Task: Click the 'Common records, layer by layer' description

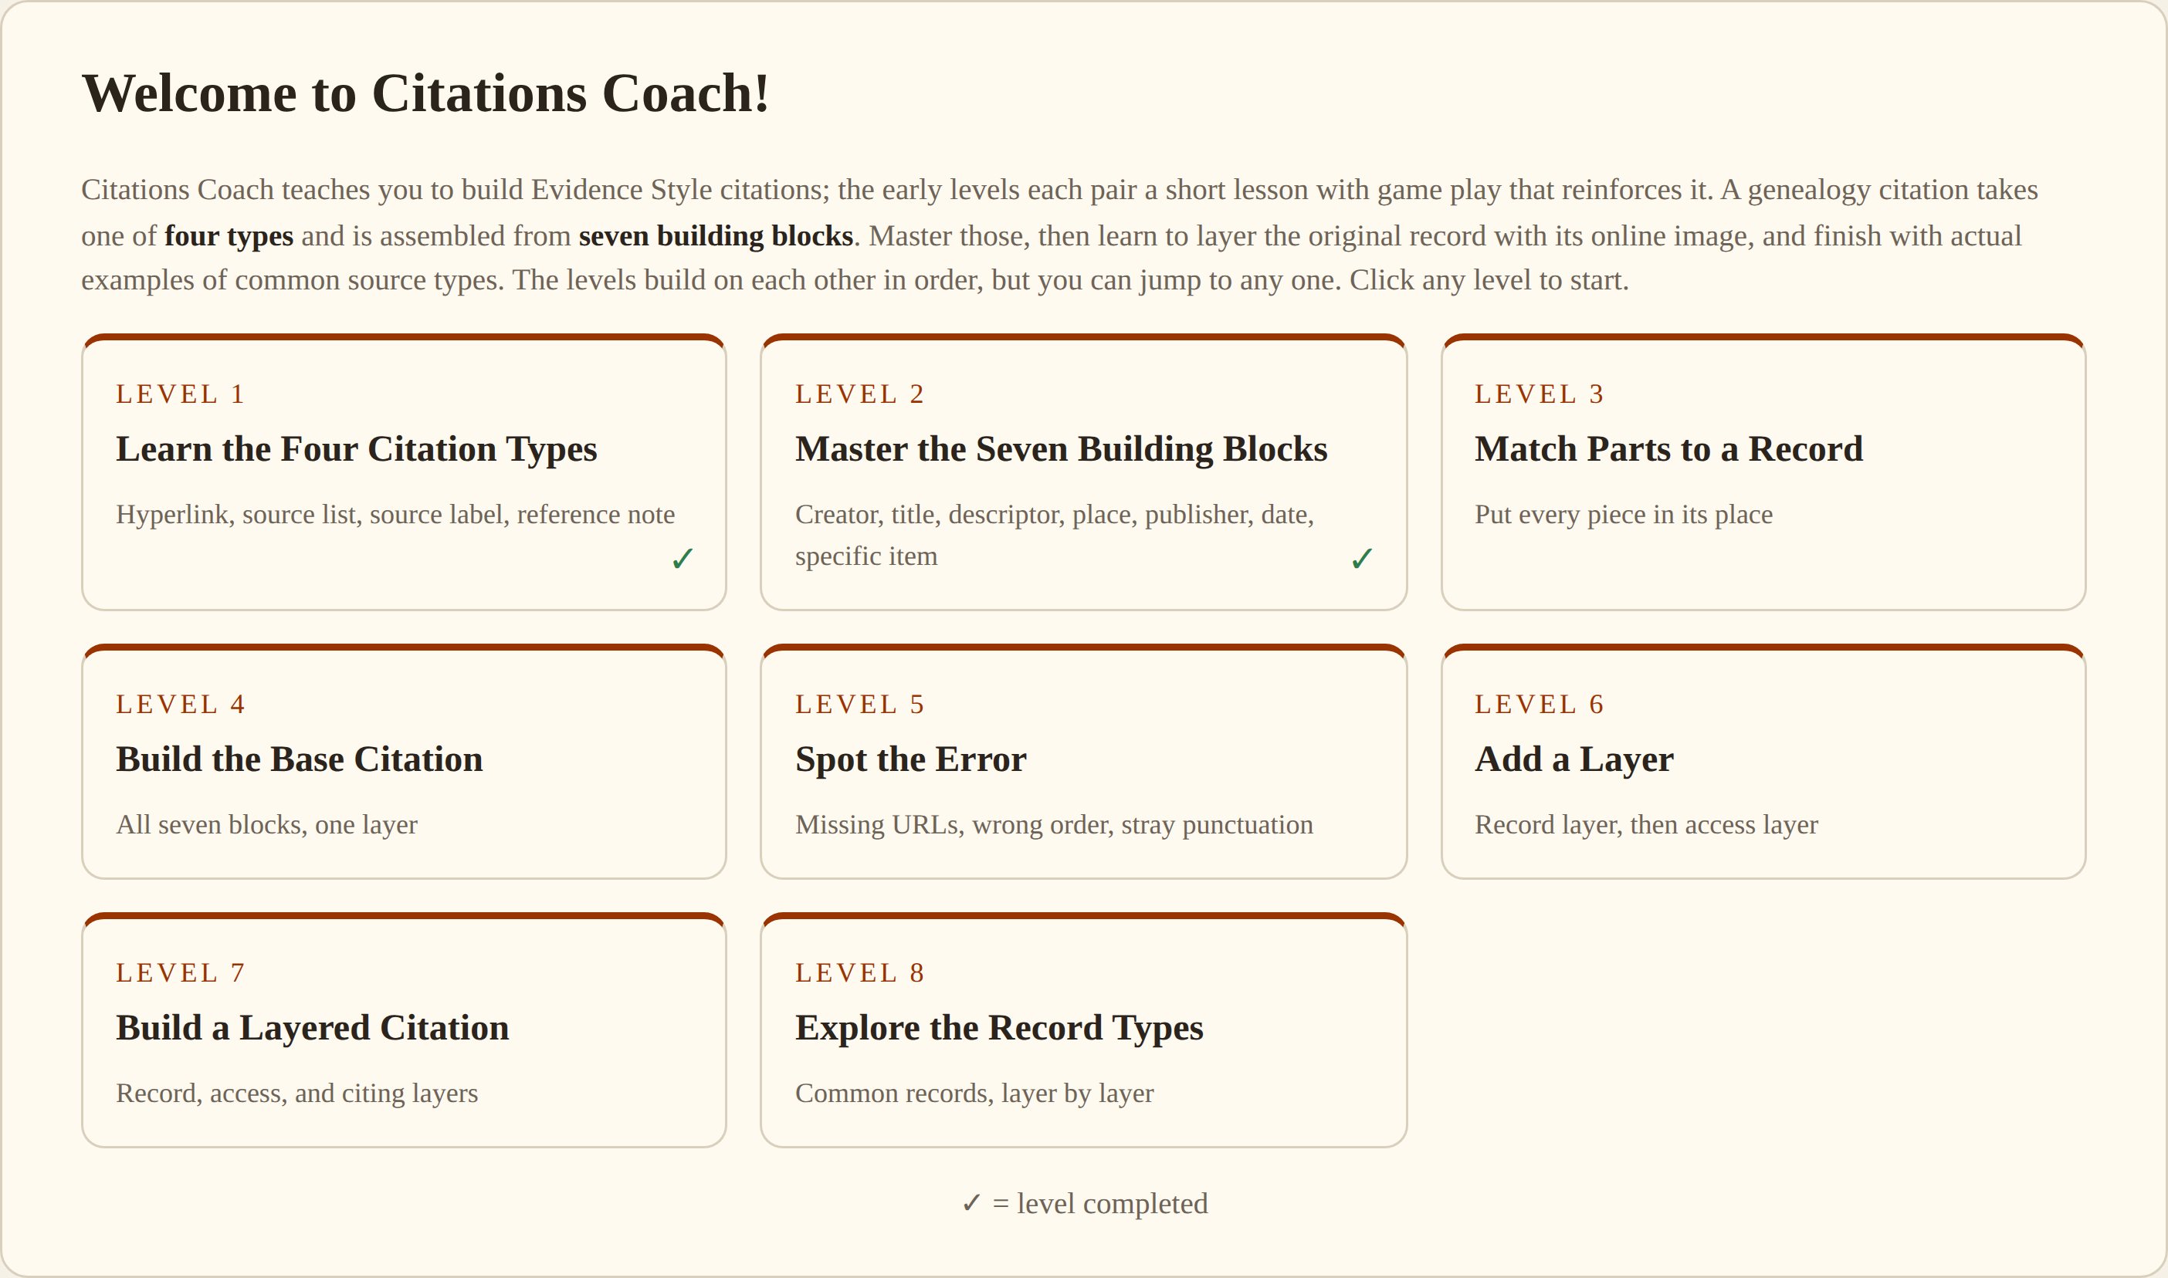Action: (974, 1094)
